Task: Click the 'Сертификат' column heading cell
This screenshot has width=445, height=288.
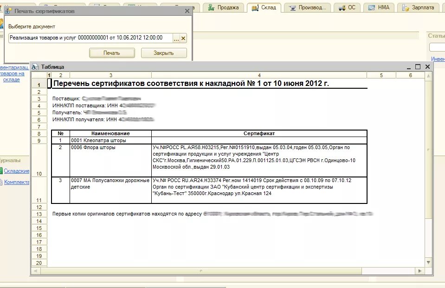Action: [x=259, y=133]
